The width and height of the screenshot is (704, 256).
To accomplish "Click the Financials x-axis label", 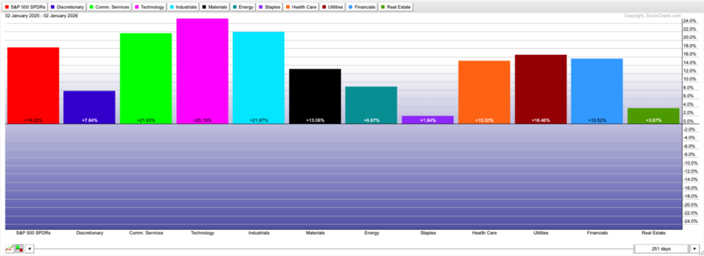I will point(597,233).
